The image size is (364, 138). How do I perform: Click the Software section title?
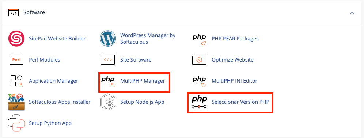point(34,12)
